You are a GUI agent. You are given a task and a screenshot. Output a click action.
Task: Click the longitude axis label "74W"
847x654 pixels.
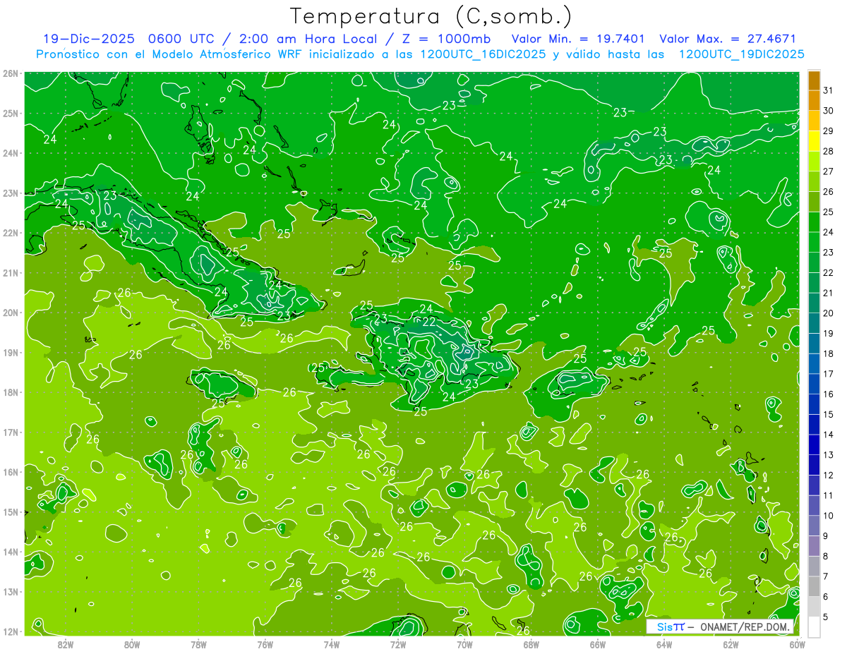coord(331,643)
